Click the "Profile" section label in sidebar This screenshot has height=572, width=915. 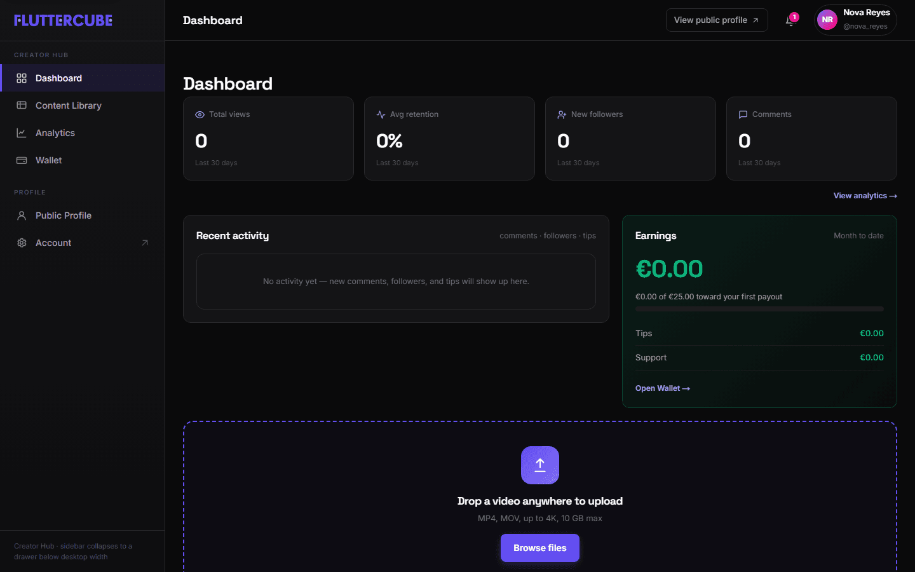30,193
